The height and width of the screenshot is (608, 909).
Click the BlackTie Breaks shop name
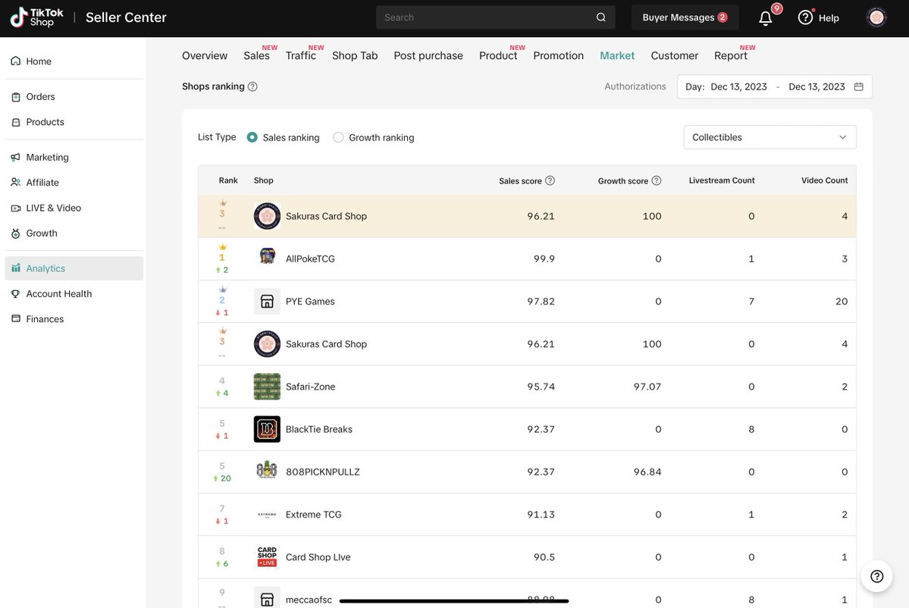(x=319, y=429)
